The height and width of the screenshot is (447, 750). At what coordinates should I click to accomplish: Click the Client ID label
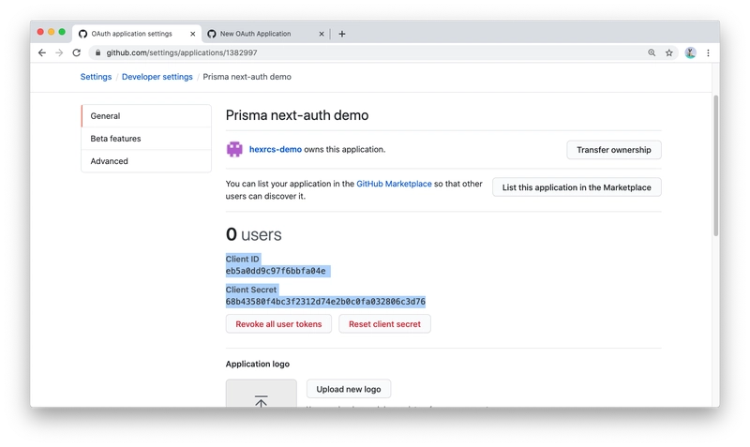click(x=242, y=260)
